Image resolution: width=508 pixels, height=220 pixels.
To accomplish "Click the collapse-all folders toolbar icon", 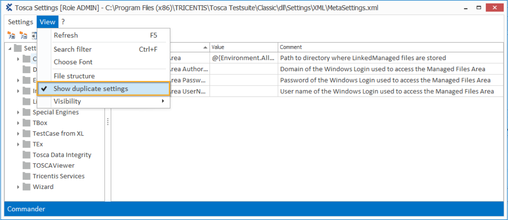I will click(23, 36).
